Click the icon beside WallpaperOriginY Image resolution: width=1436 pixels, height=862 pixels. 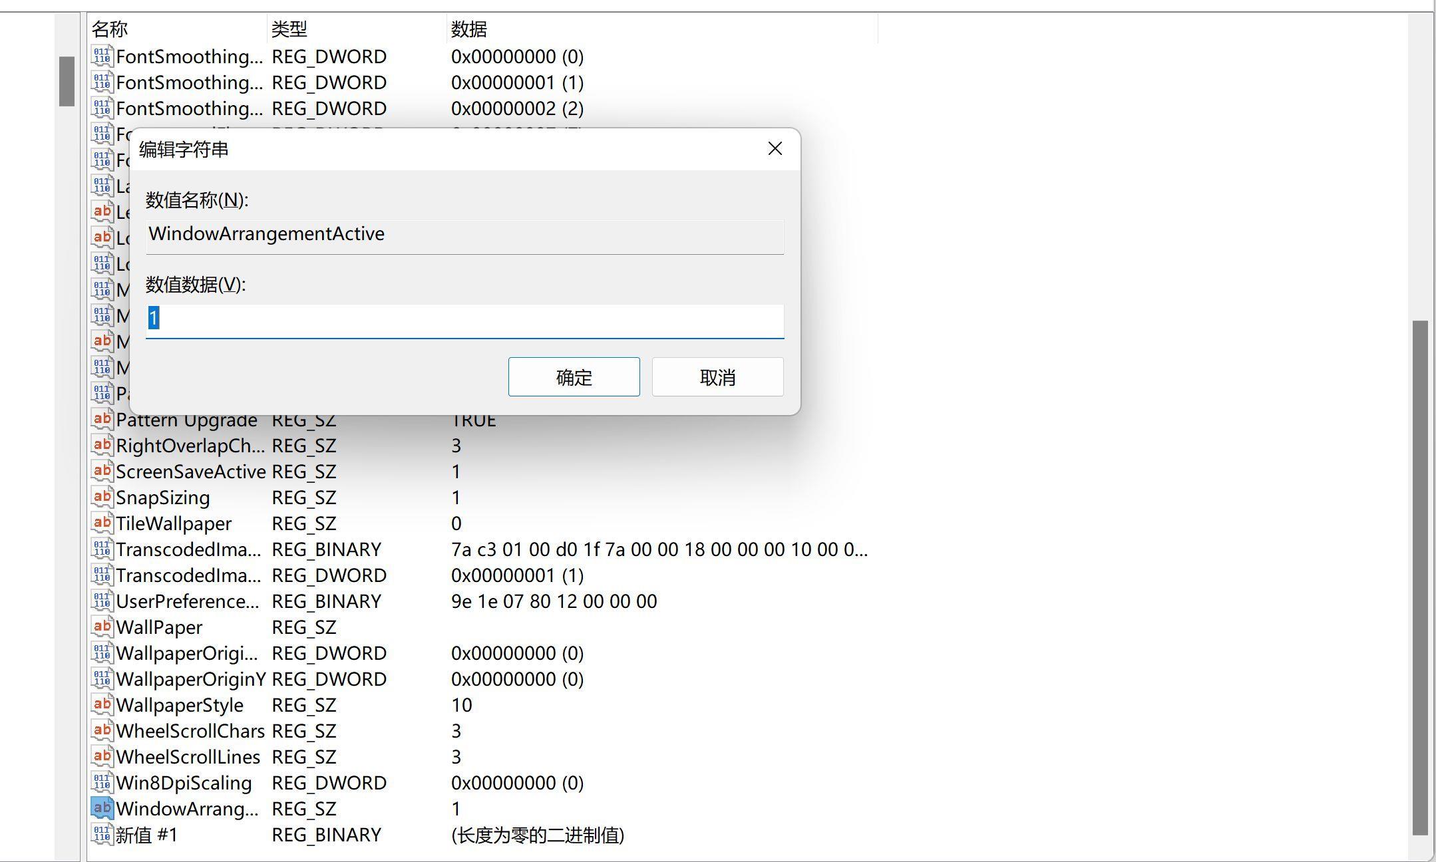click(102, 678)
